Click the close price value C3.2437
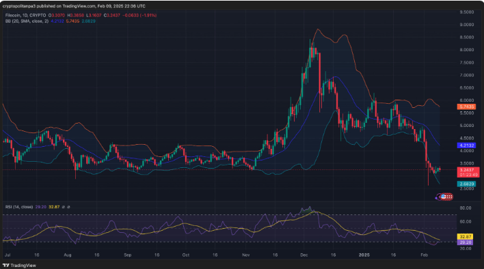The width and height of the screenshot is (484, 269). click(x=112, y=15)
